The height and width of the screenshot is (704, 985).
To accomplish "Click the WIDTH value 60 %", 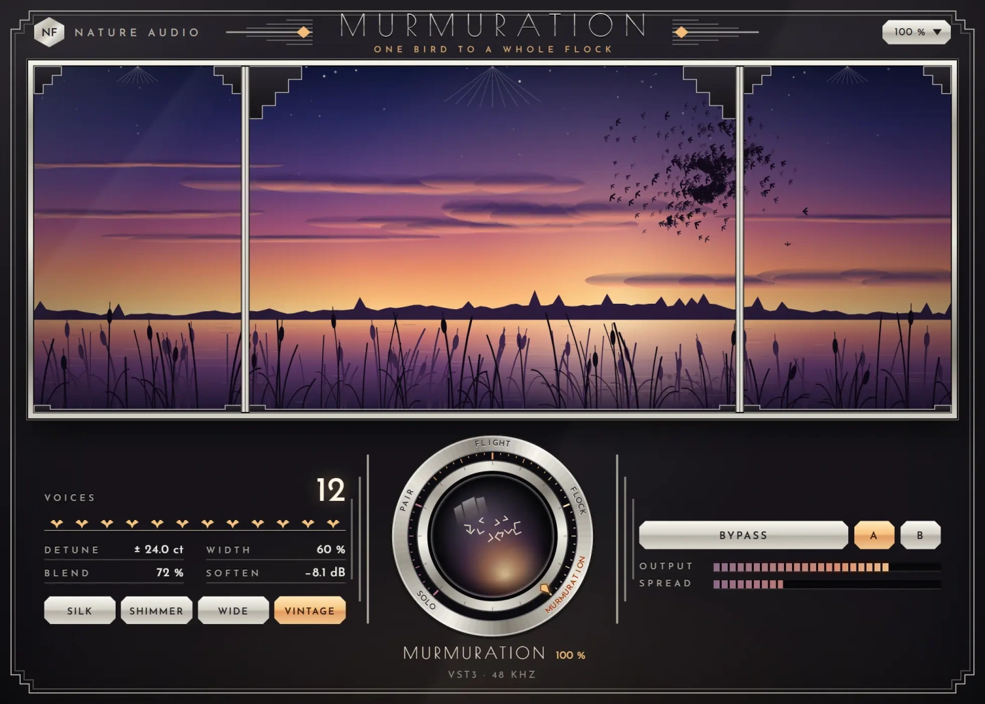I will [331, 549].
